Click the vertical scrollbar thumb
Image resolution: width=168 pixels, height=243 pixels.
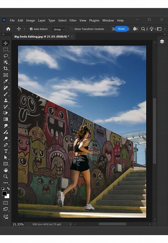[x=155, y=131]
